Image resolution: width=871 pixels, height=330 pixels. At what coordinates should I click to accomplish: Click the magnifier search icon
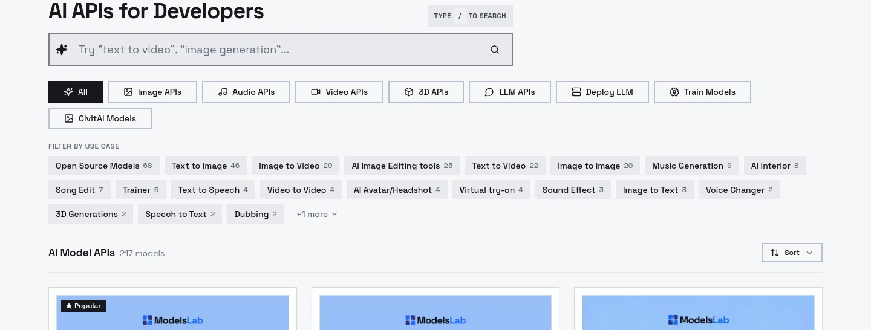pos(495,50)
